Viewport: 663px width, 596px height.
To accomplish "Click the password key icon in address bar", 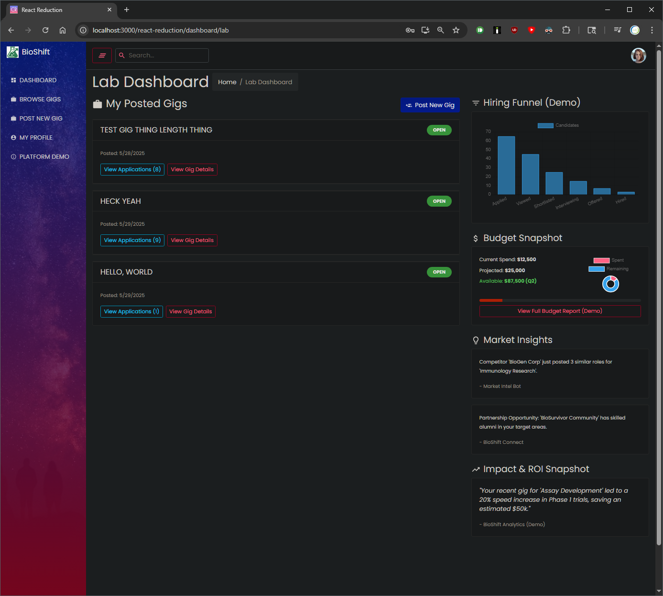I will tap(410, 30).
